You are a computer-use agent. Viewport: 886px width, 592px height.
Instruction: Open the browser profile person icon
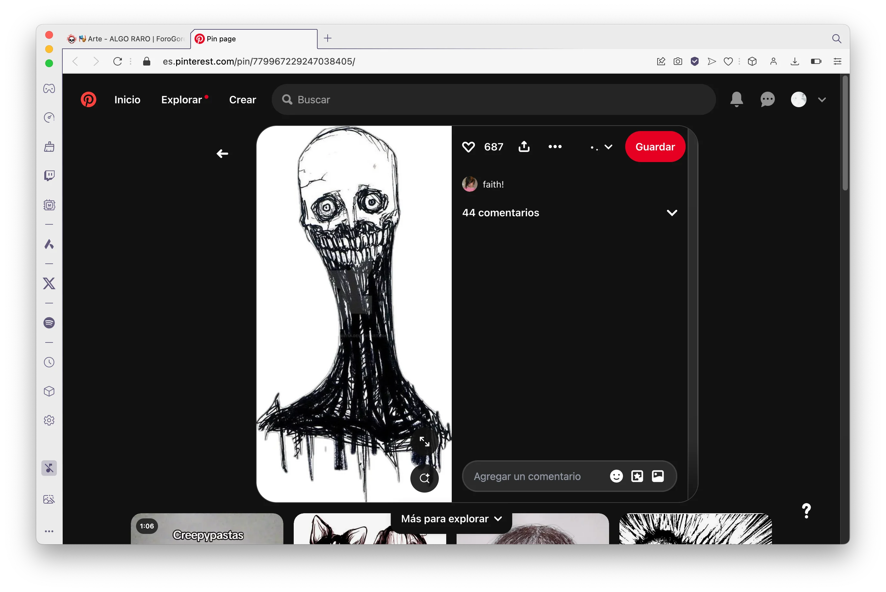pos(774,61)
